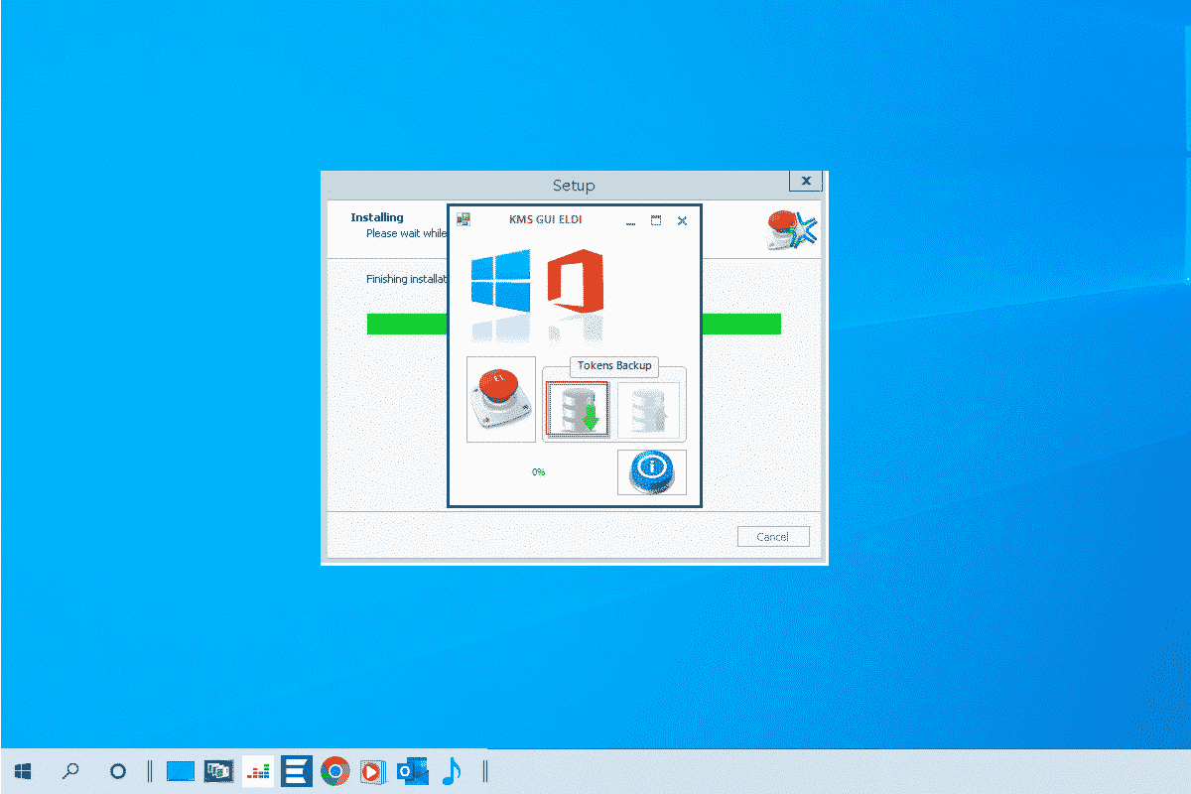This screenshot has width=1191, height=794.
Task: Close the KMS GUI ELDI window
Action: (682, 221)
